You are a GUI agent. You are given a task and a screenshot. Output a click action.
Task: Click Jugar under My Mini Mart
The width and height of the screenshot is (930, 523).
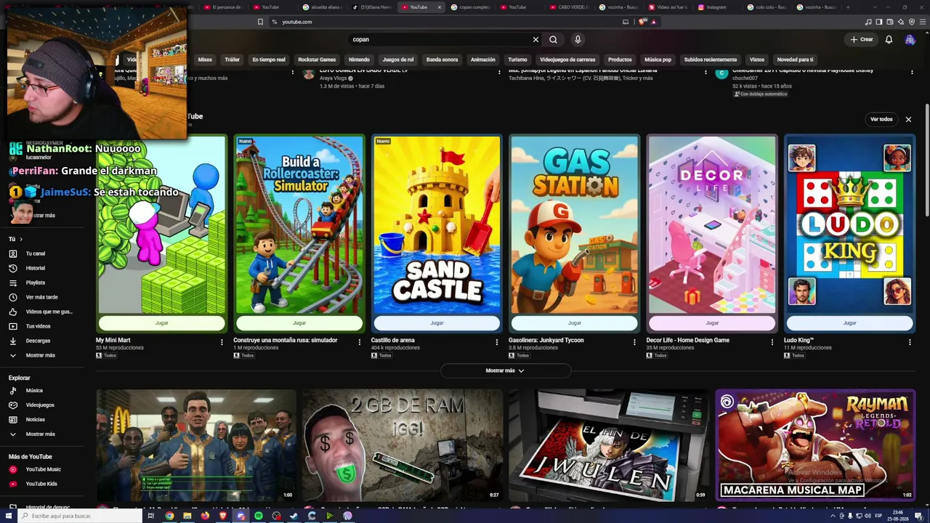point(161,323)
